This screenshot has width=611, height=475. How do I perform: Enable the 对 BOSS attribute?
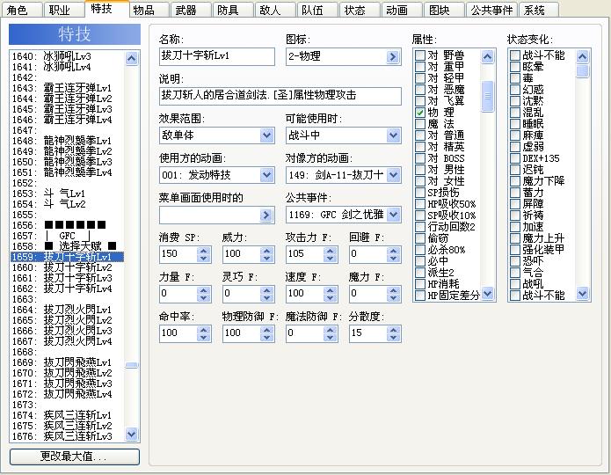coord(419,158)
